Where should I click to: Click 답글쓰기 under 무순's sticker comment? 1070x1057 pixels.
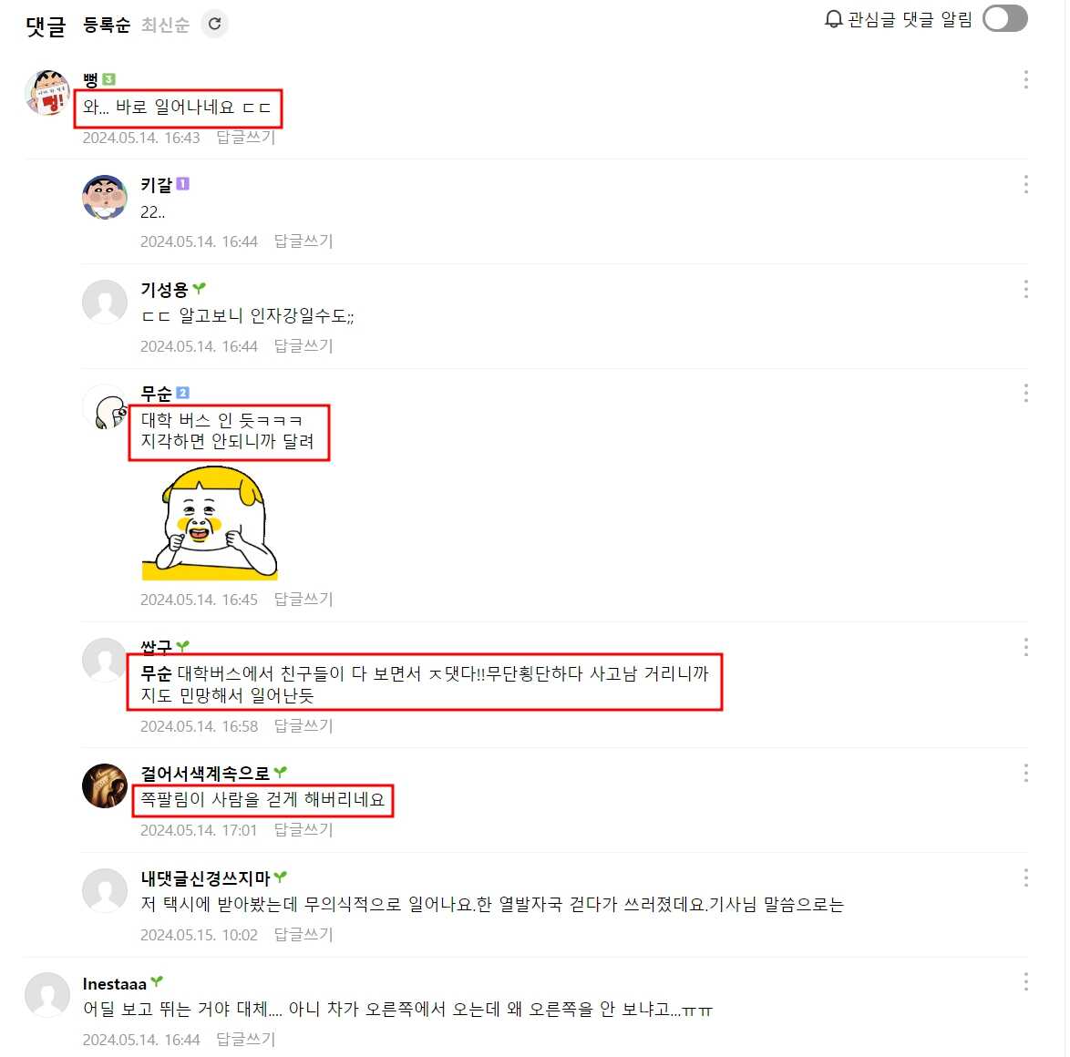click(303, 600)
